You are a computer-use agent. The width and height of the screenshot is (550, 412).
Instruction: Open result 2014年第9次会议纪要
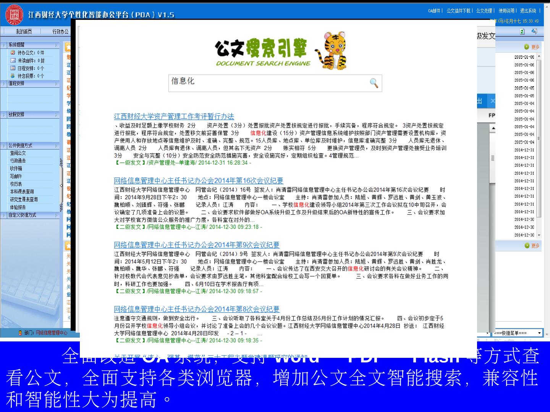(x=197, y=245)
